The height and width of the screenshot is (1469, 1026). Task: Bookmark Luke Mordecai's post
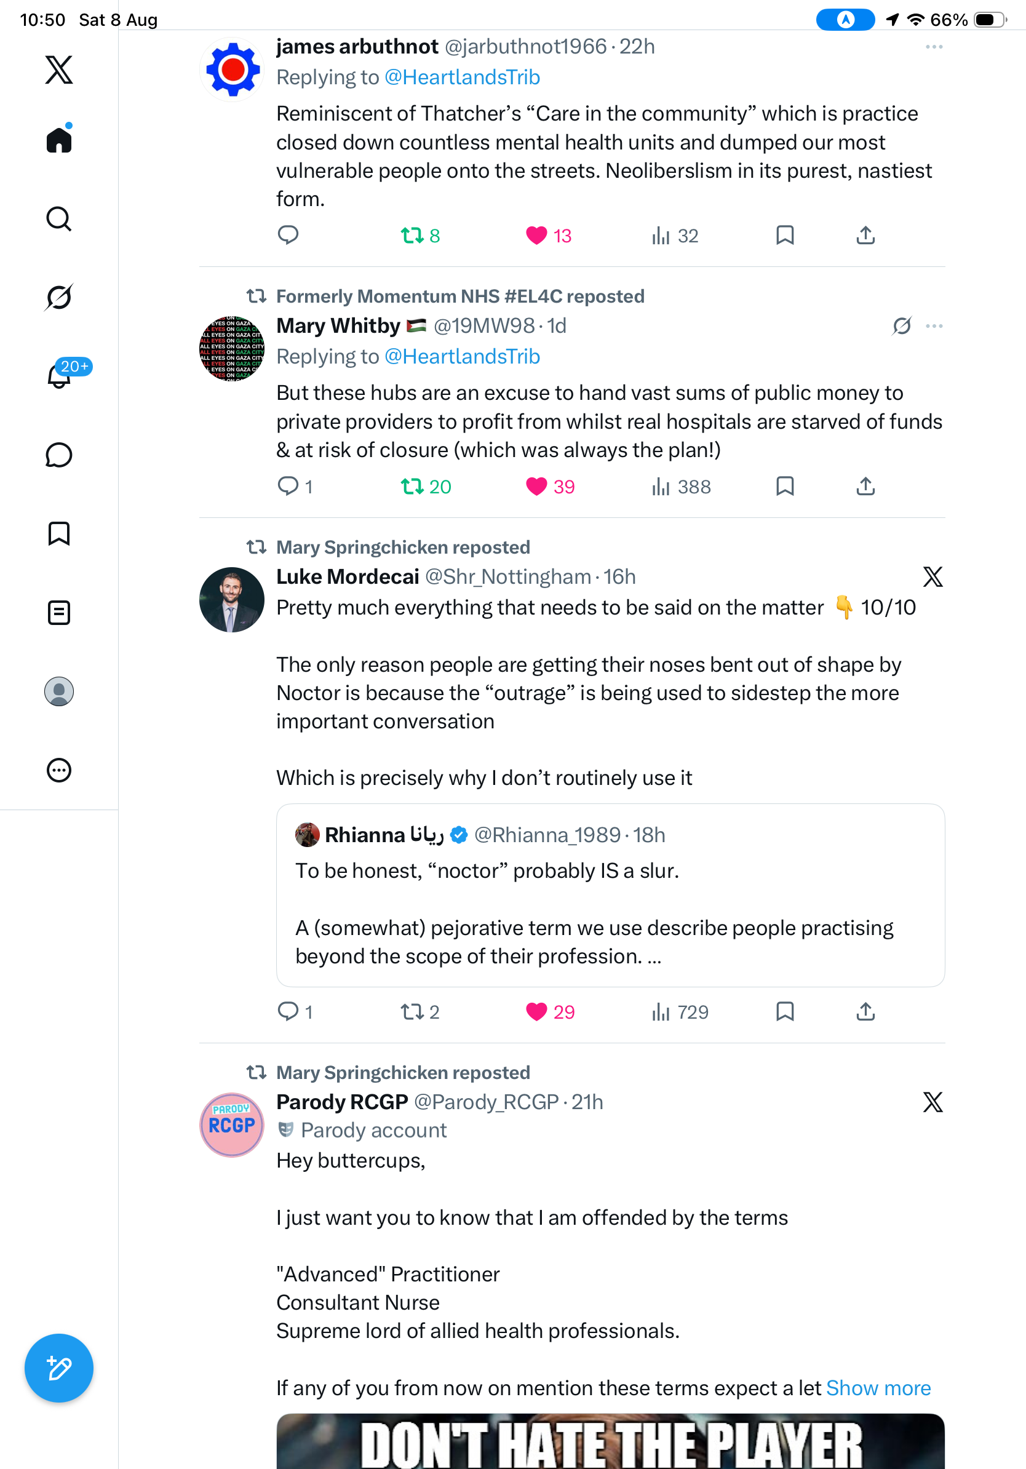[785, 1011]
